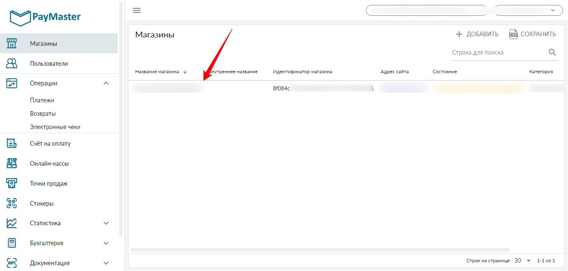The height and width of the screenshot is (271, 568).
Task: Click the ДОБАВИТЬ button
Action: 477,34
